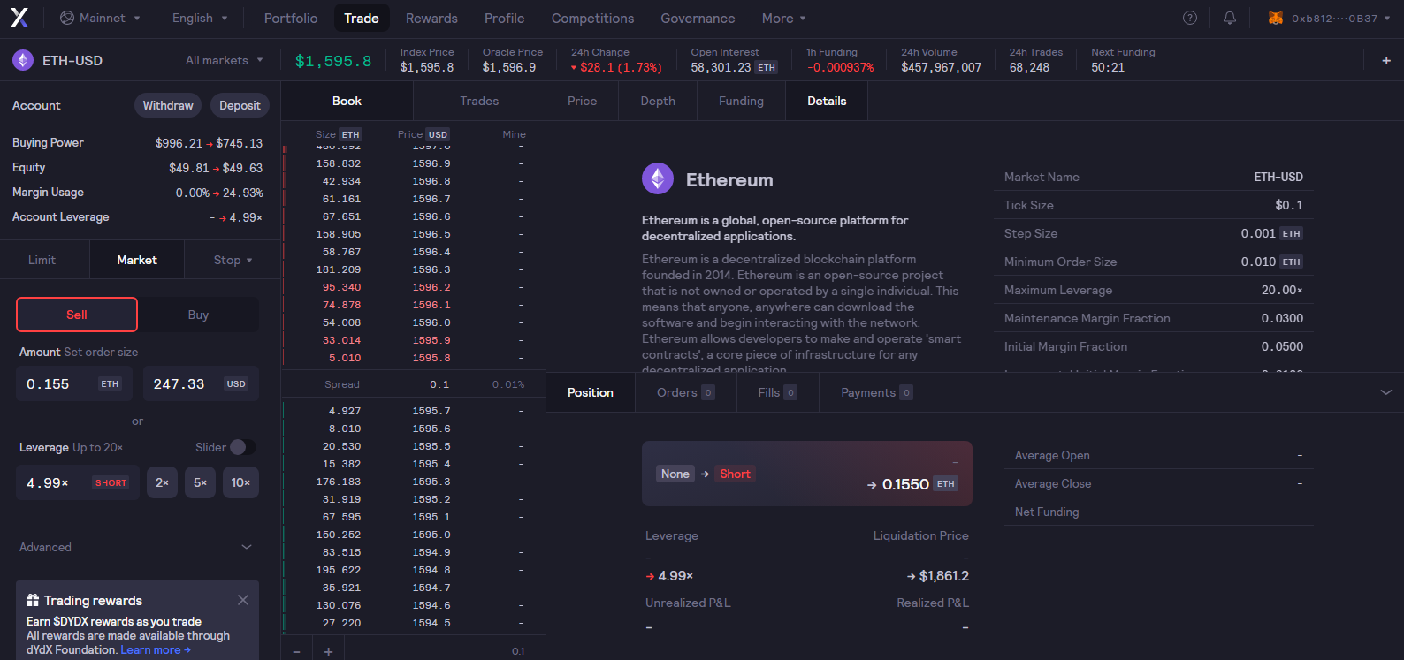Click the Withdraw button
This screenshot has height=660, width=1404.
[x=168, y=105]
